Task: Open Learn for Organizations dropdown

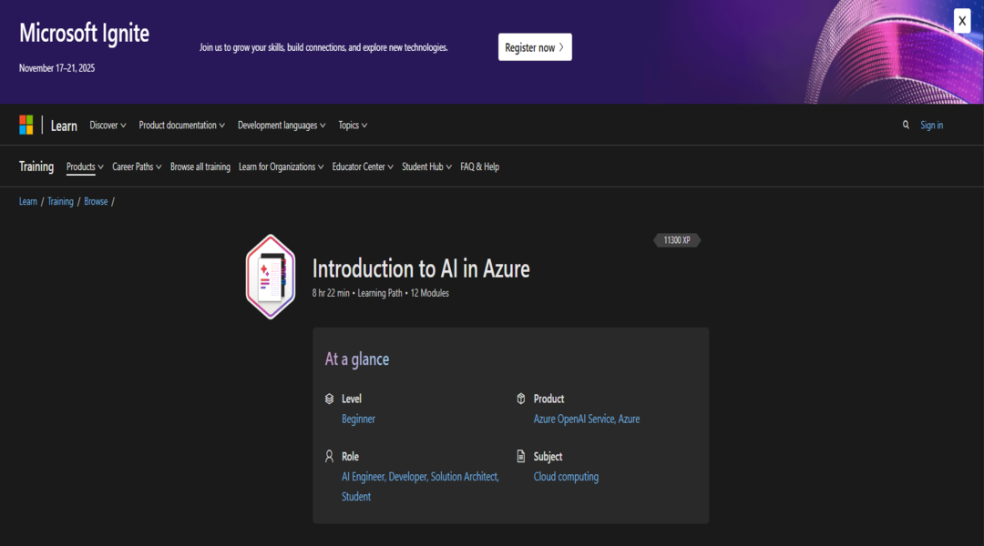Action: pos(282,167)
